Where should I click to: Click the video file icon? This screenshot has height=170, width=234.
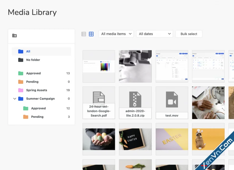(172, 99)
